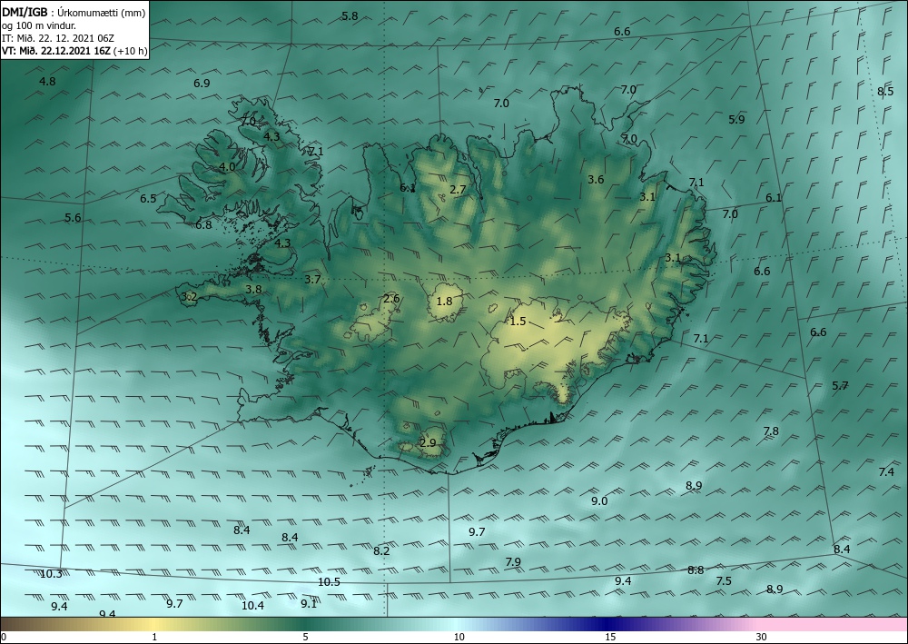Screen dimensions: 908x644
Task: Select the 5.6 value off the west coast
Action: click(73, 218)
